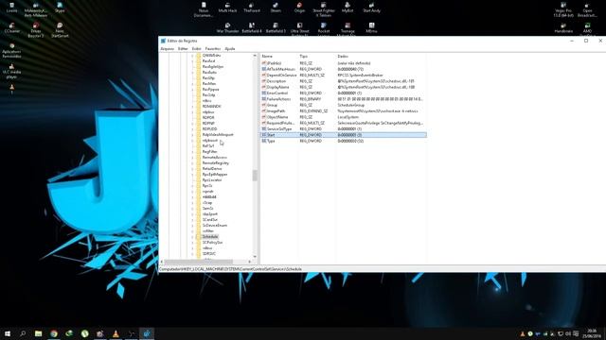Select the RemoteRegistry key in tree
Screen dimensions: 606x340
coord(216,163)
